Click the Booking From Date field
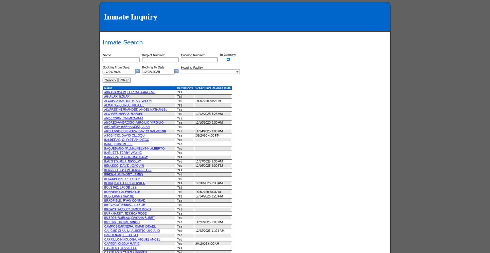This screenshot has height=253, width=490. tap(119, 72)
